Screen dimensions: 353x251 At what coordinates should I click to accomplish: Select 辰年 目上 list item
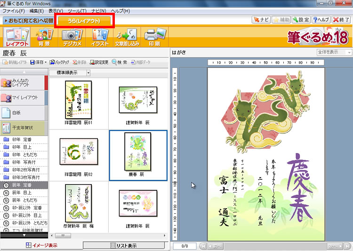coord(24,193)
